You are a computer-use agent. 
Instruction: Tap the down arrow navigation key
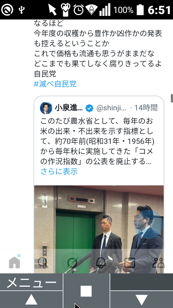pyautogui.click(x=142, y=300)
